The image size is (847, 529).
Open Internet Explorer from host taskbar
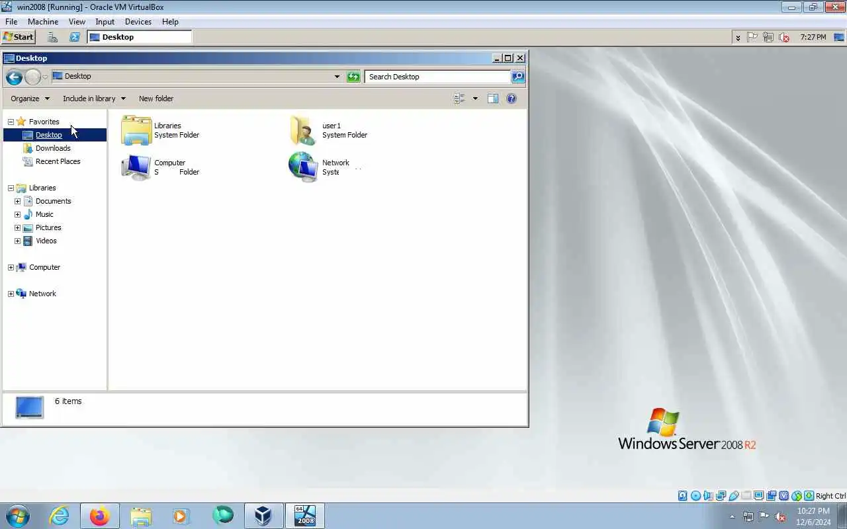pyautogui.click(x=60, y=516)
